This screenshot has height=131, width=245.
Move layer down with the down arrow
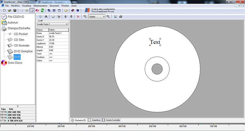71,17
